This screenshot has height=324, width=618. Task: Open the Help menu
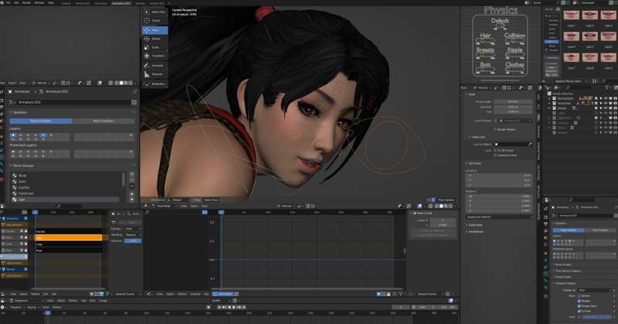click(x=51, y=3)
